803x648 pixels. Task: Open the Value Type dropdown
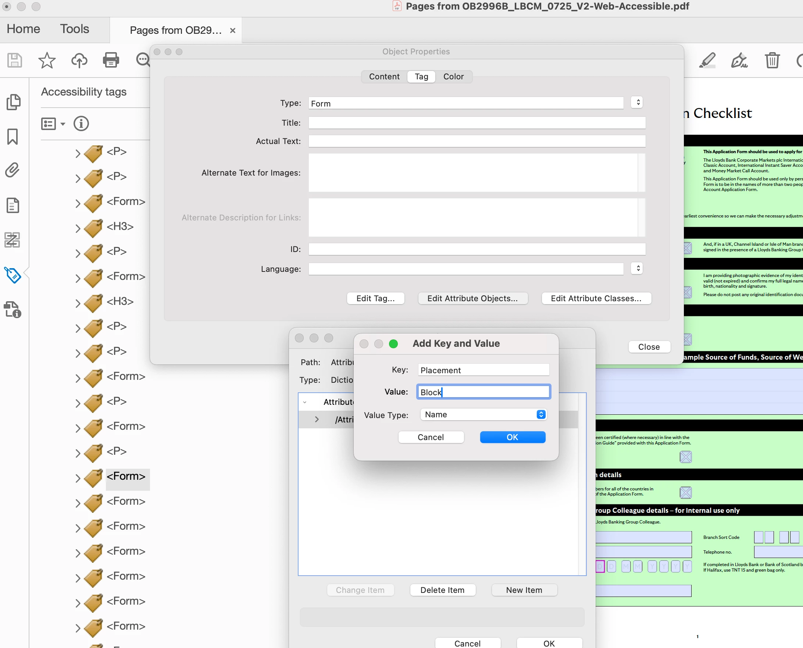coord(483,415)
